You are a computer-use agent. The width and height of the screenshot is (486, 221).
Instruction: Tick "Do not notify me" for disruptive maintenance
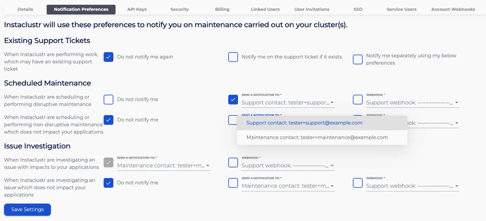coord(108,100)
